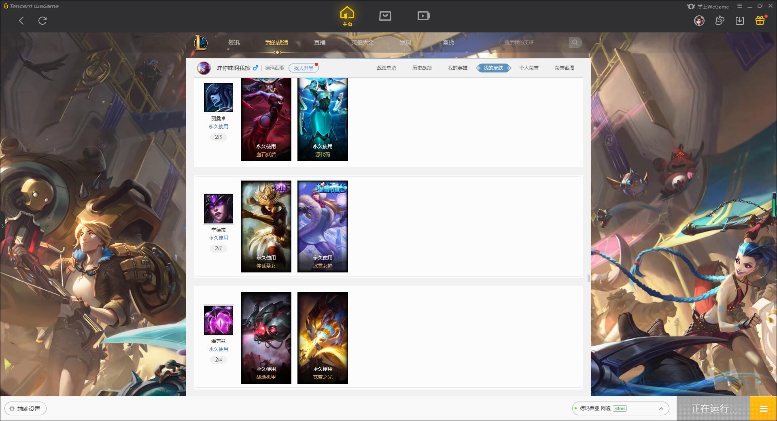777x421 pixels.
Task: Open the 英雄大全 tab
Action: point(363,43)
